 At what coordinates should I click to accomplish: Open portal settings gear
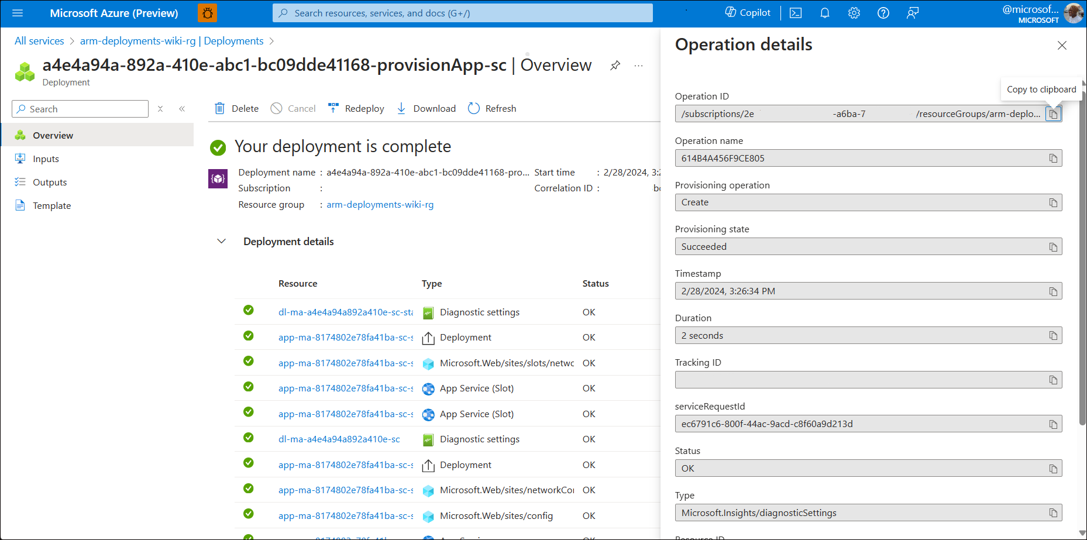coord(854,13)
